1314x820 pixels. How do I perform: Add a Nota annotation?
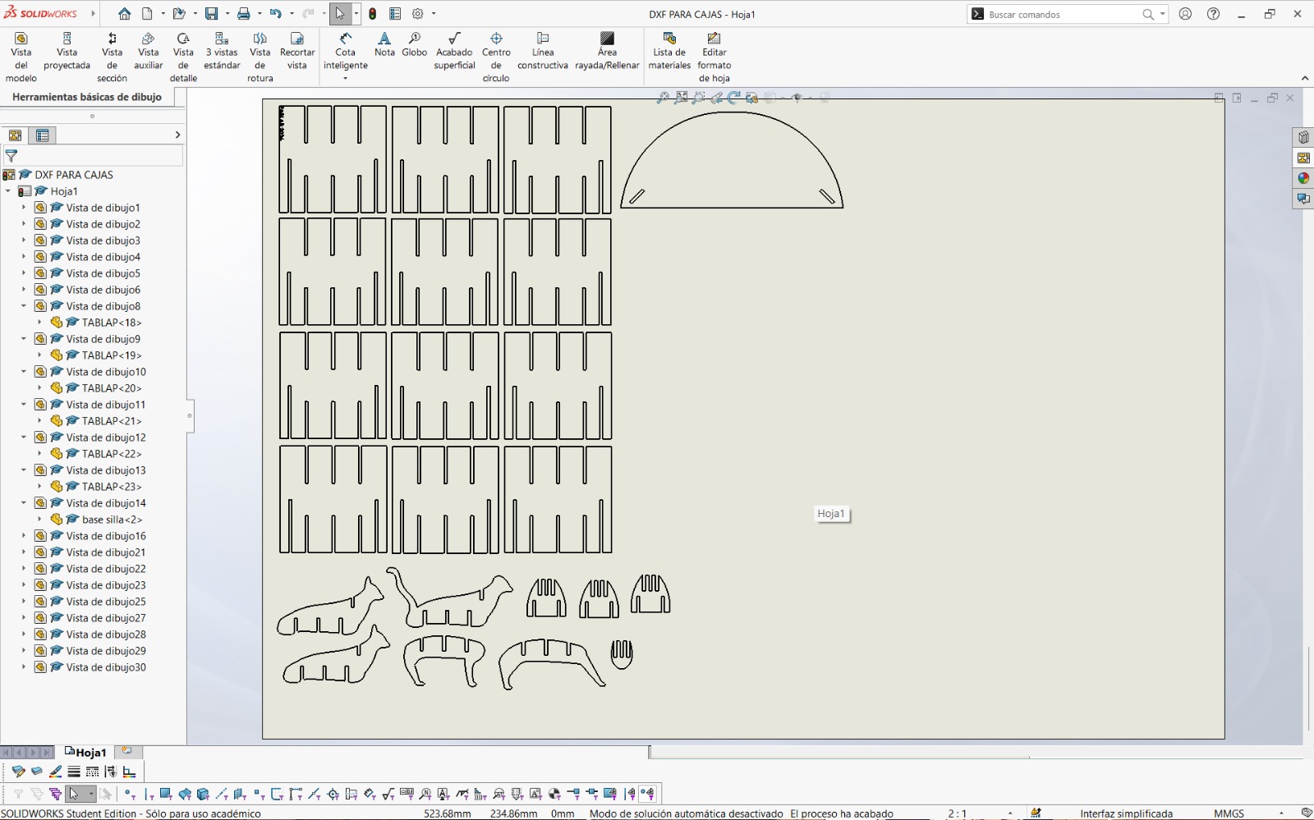point(384,44)
